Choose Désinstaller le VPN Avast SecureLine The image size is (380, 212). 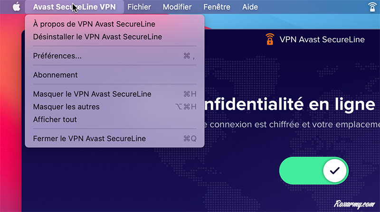click(97, 37)
